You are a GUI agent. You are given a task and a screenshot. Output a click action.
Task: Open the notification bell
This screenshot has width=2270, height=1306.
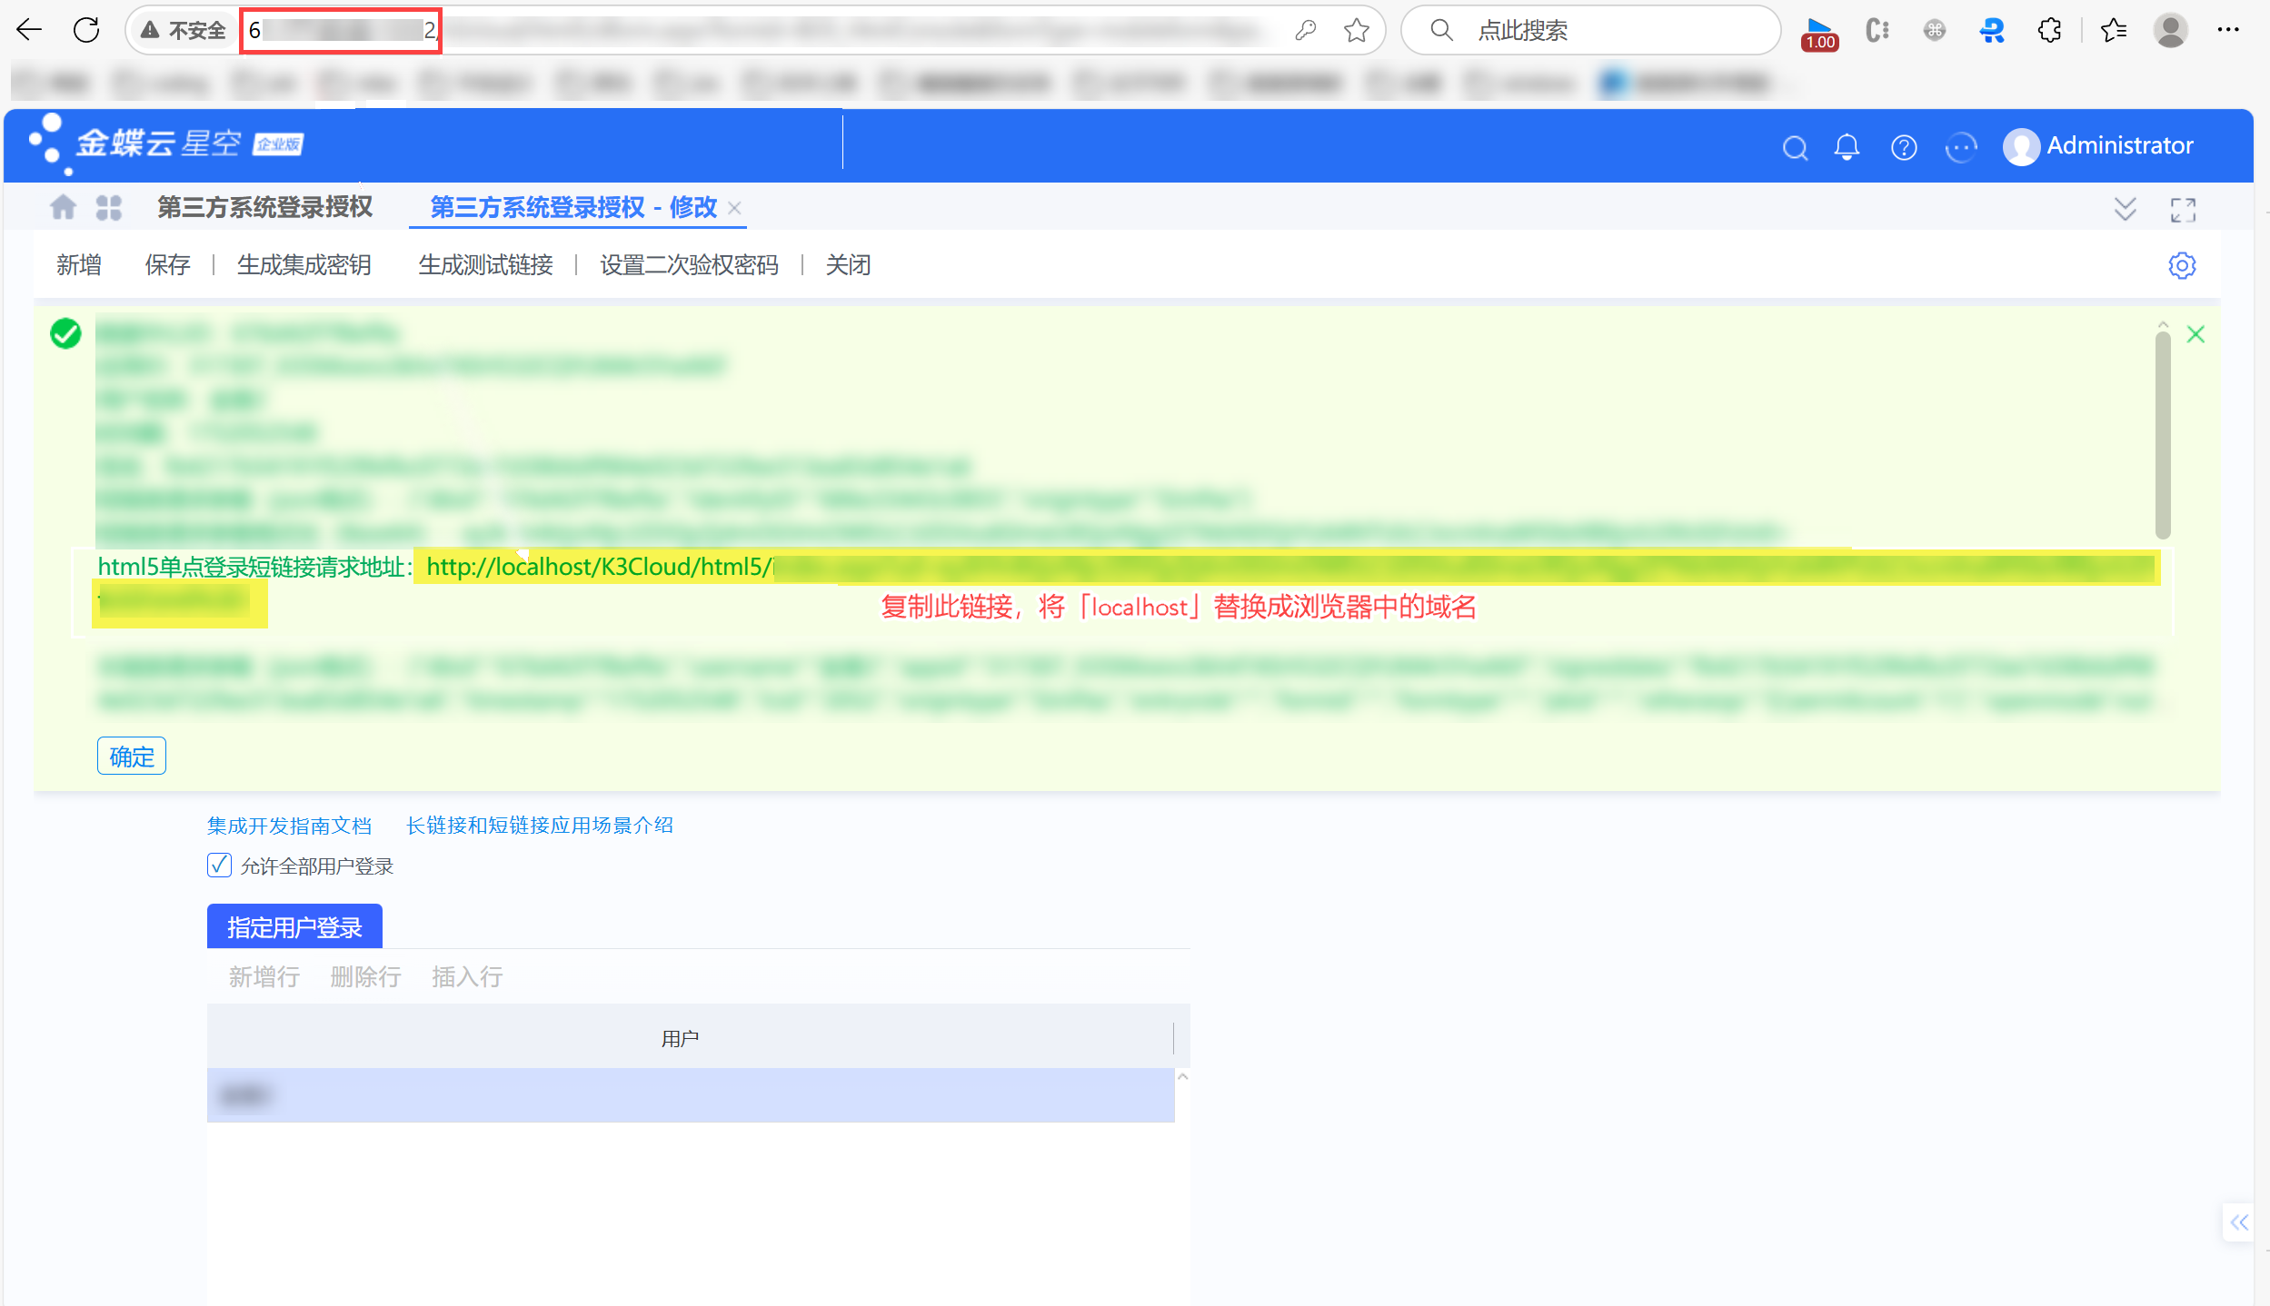coord(1846,147)
